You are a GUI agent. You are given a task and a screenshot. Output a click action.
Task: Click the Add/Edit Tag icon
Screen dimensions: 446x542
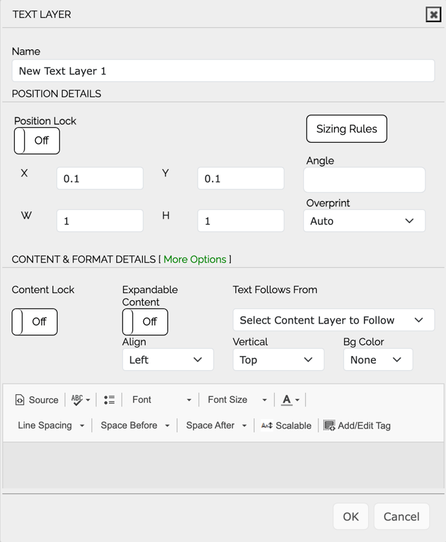(329, 426)
